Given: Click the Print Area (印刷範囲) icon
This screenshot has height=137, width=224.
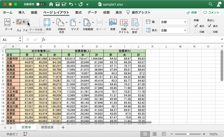Looking at the screenshot, I should (87, 23).
